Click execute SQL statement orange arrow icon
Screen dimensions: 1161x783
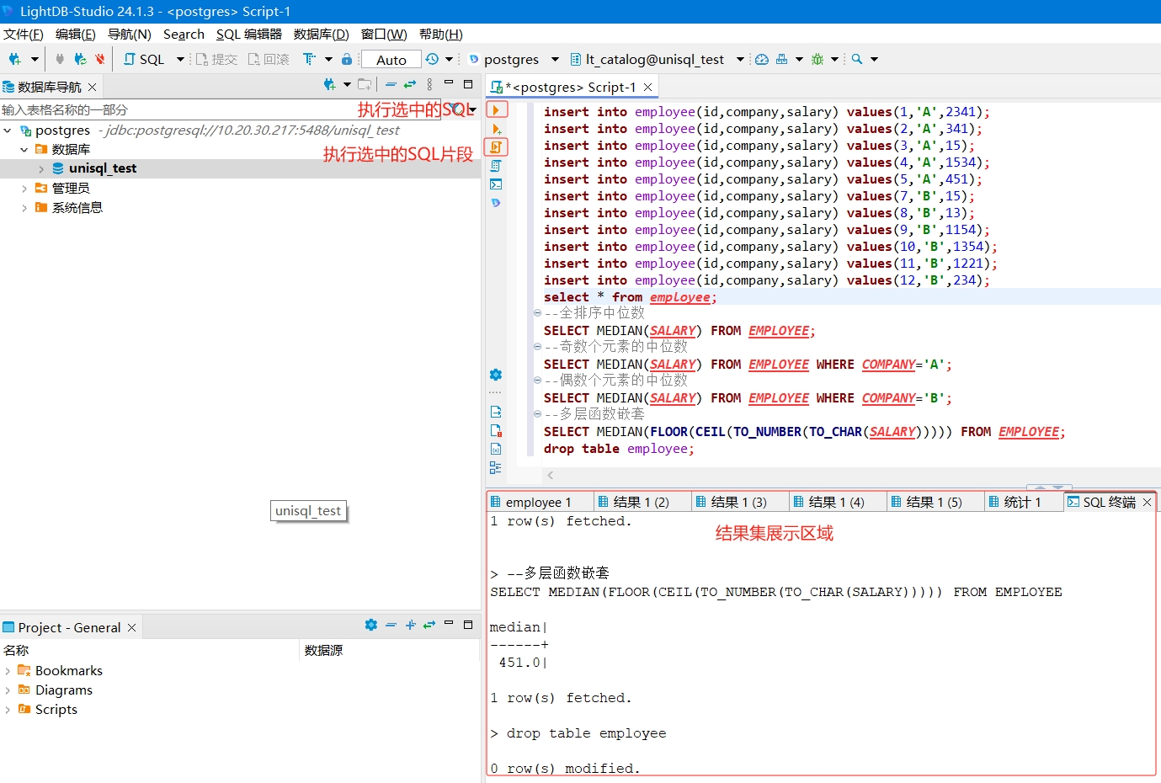tap(497, 109)
